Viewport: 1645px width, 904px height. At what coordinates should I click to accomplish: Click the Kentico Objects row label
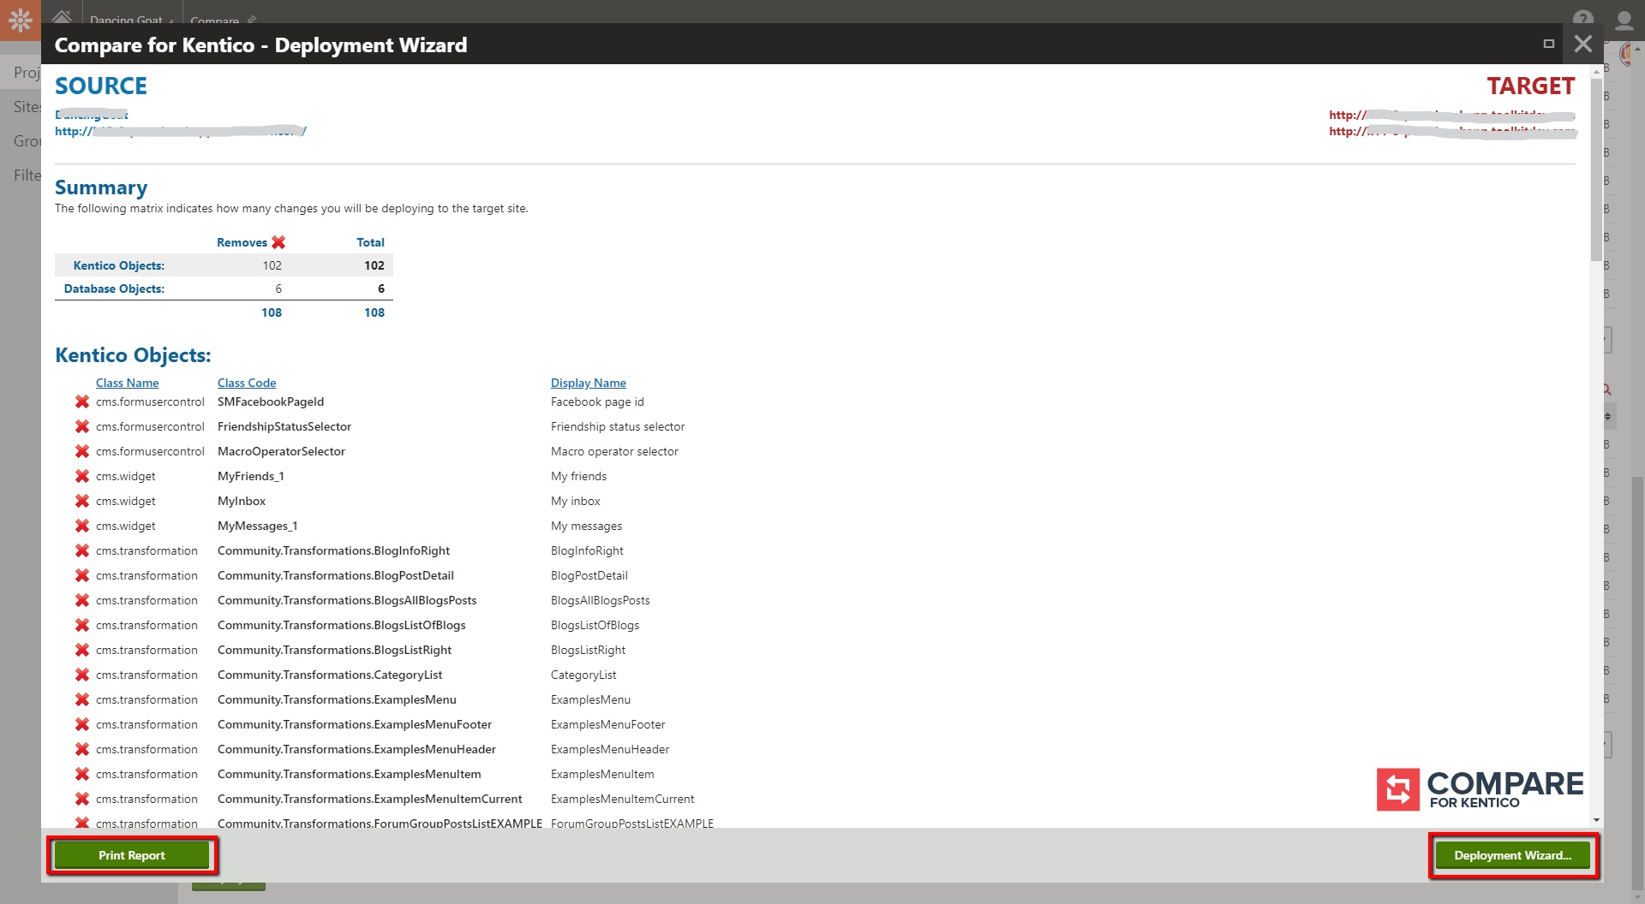point(118,265)
